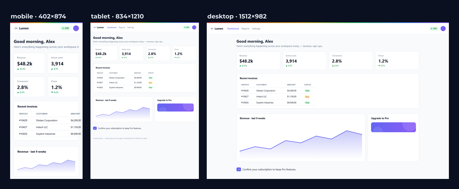Click the LIVE status badge in tablet view
Screen dimensions: 459x189
187,27
